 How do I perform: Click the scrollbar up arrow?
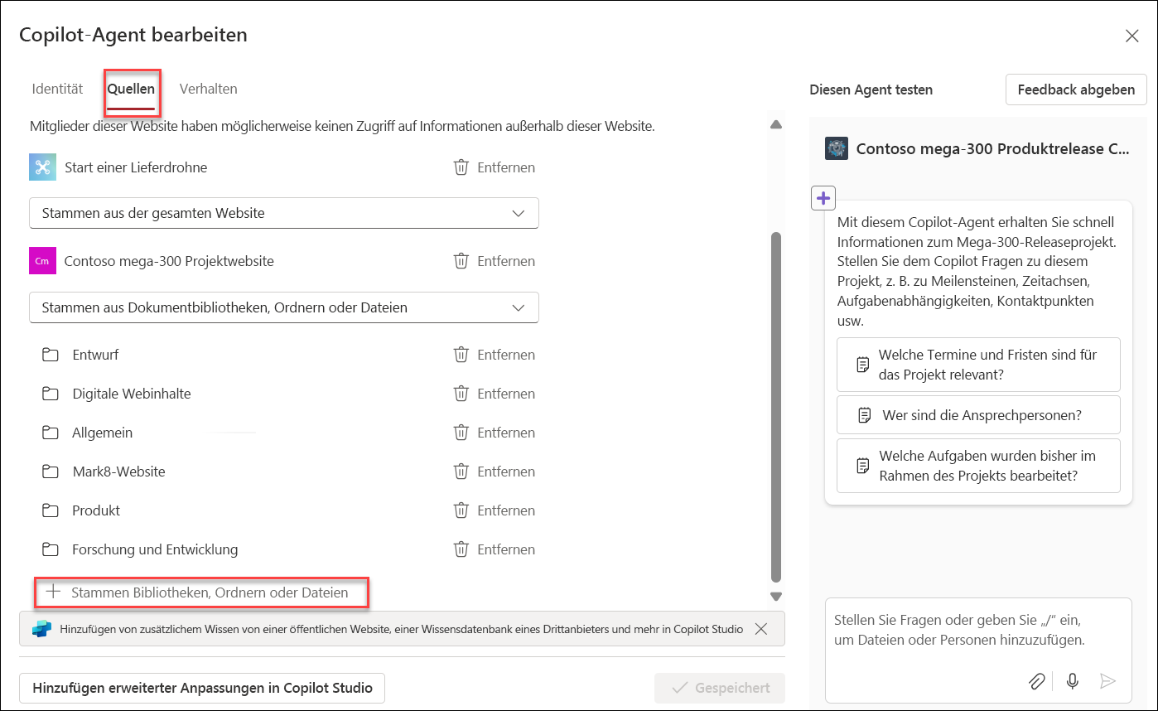coord(776,125)
